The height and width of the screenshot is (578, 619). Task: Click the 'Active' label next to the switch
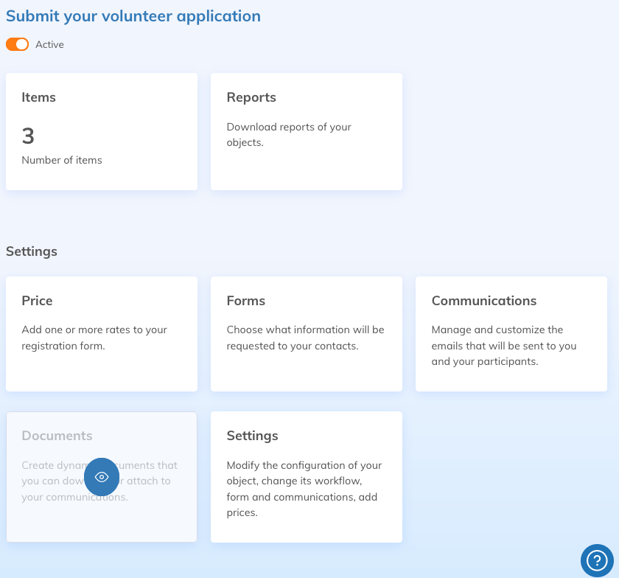coord(49,44)
